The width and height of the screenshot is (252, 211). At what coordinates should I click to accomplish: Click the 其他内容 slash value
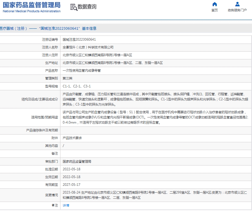click(x=63, y=146)
